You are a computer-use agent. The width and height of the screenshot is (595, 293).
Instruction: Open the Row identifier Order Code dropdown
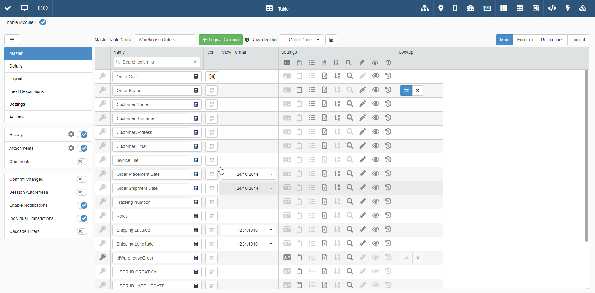[x=301, y=40]
